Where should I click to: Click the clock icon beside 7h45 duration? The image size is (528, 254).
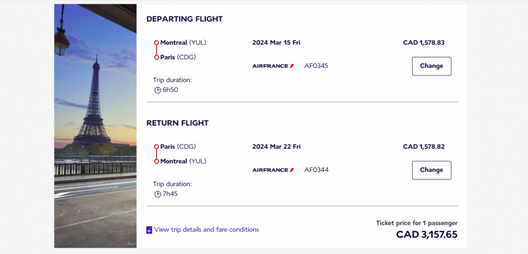click(158, 194)
